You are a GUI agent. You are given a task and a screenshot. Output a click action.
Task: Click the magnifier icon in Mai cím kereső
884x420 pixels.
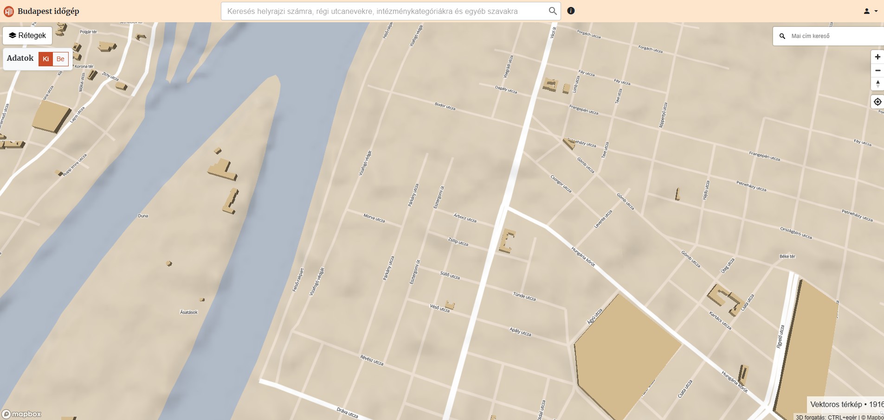point(782,36)
